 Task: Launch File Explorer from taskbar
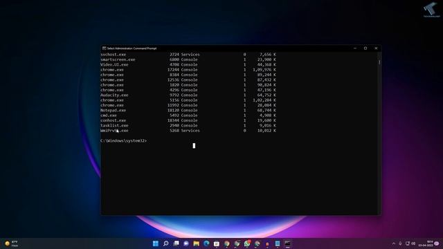(197, 243)
